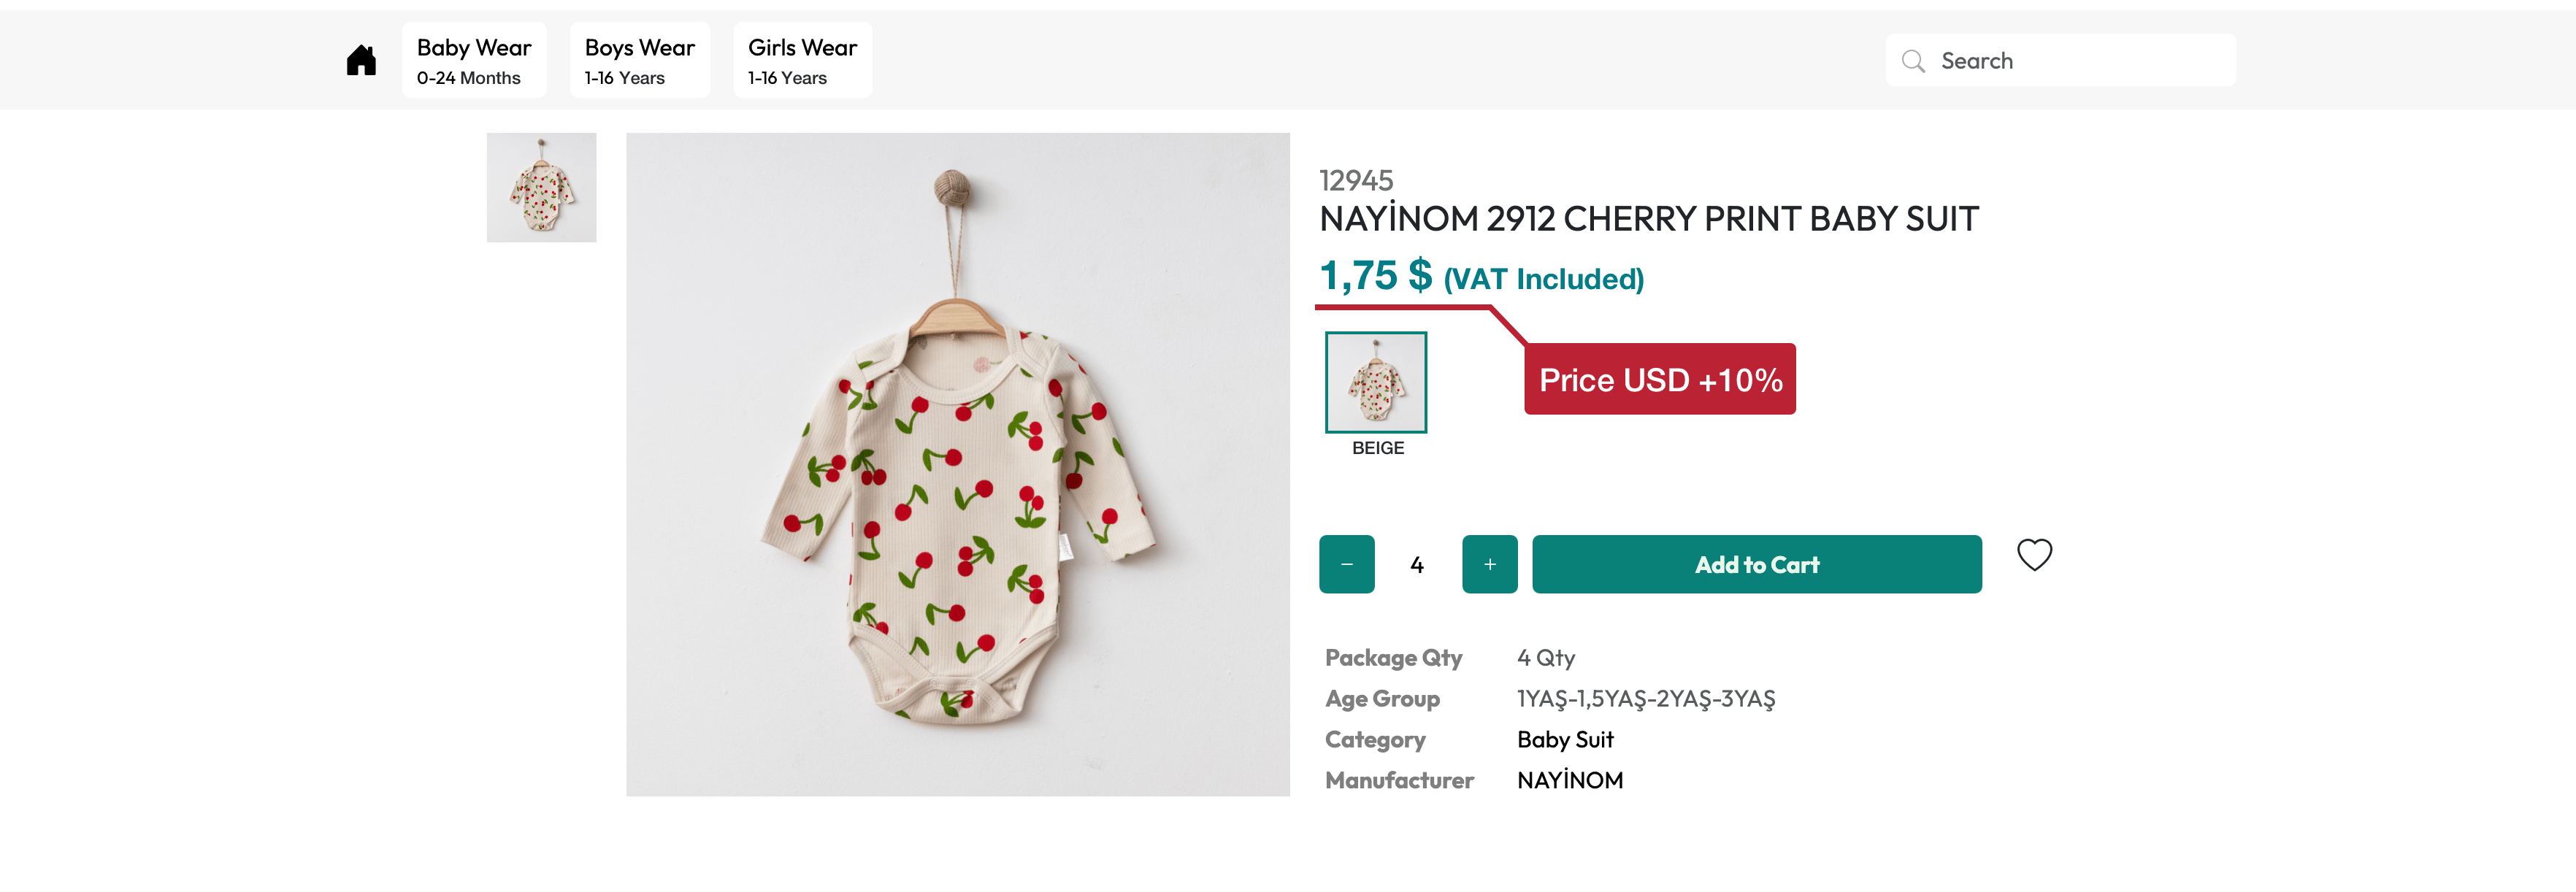This screenshot has height=892, width=2576.
Task: Increase quantity with the plus button
Action: [1489, 564]
